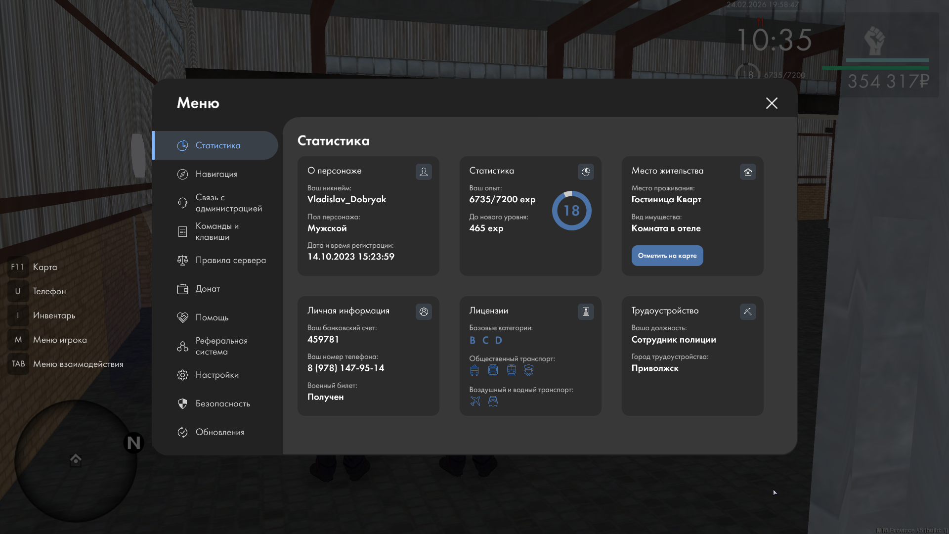Click the house icon in Место жительства card
This screenshot has height=534, width=949.
point(748,172)
